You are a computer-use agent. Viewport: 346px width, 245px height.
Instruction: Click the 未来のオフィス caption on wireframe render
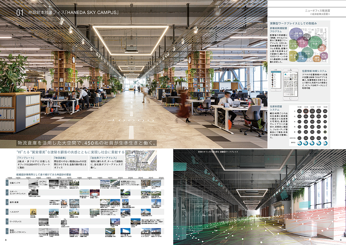point(218,152)
